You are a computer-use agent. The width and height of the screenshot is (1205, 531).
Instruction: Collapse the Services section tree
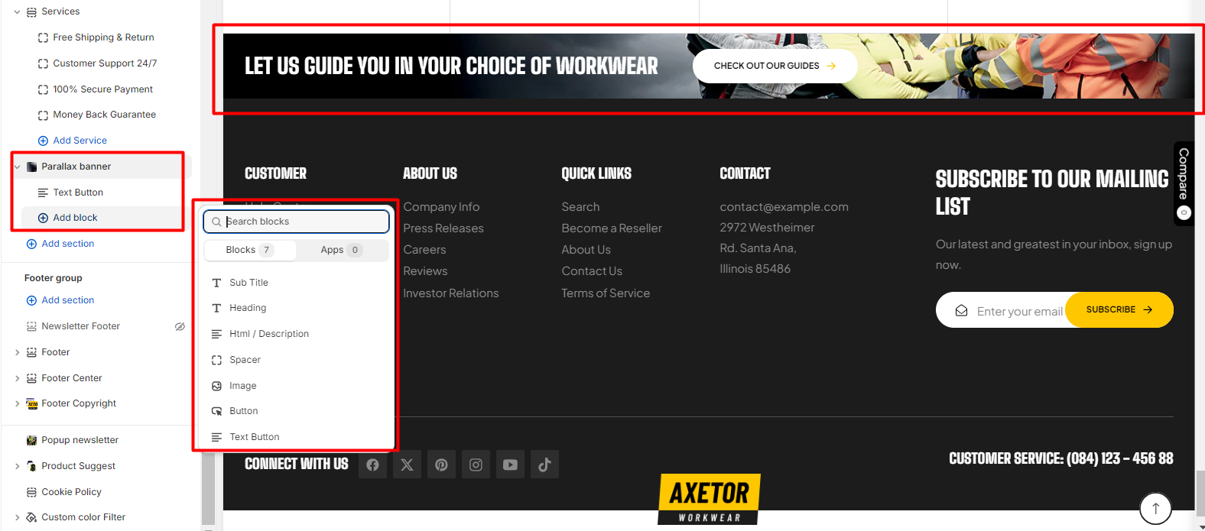pos(17,12)
